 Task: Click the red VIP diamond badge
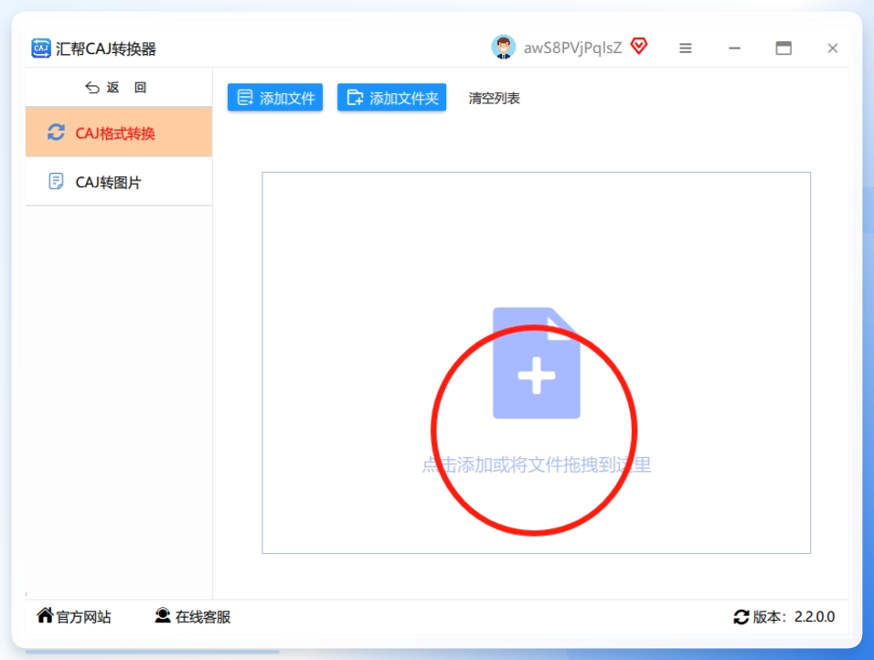[x=639, y=47]
